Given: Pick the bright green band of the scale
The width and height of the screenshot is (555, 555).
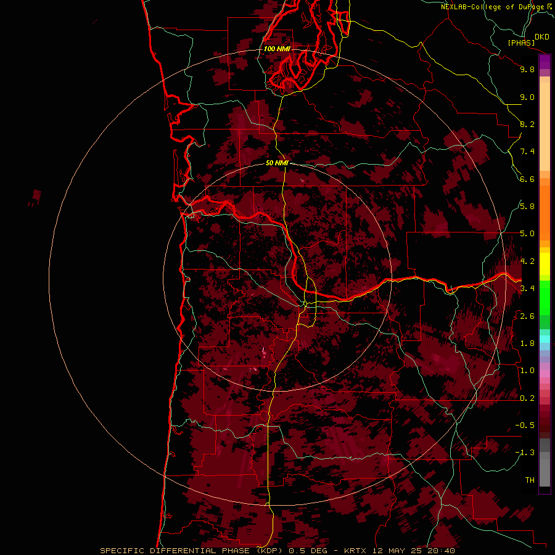Looking at the screenshot, I should [545, 297].
